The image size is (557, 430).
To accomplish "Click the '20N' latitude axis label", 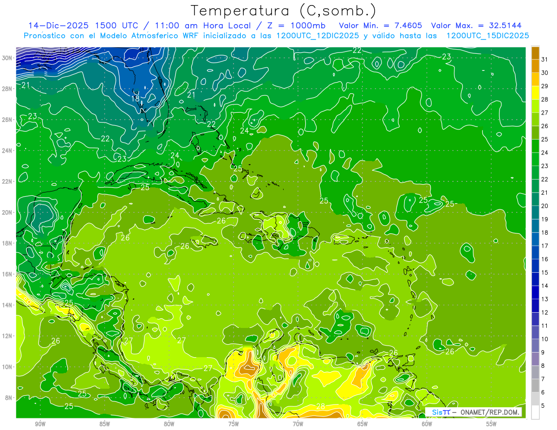I will [x=7, y=212].
